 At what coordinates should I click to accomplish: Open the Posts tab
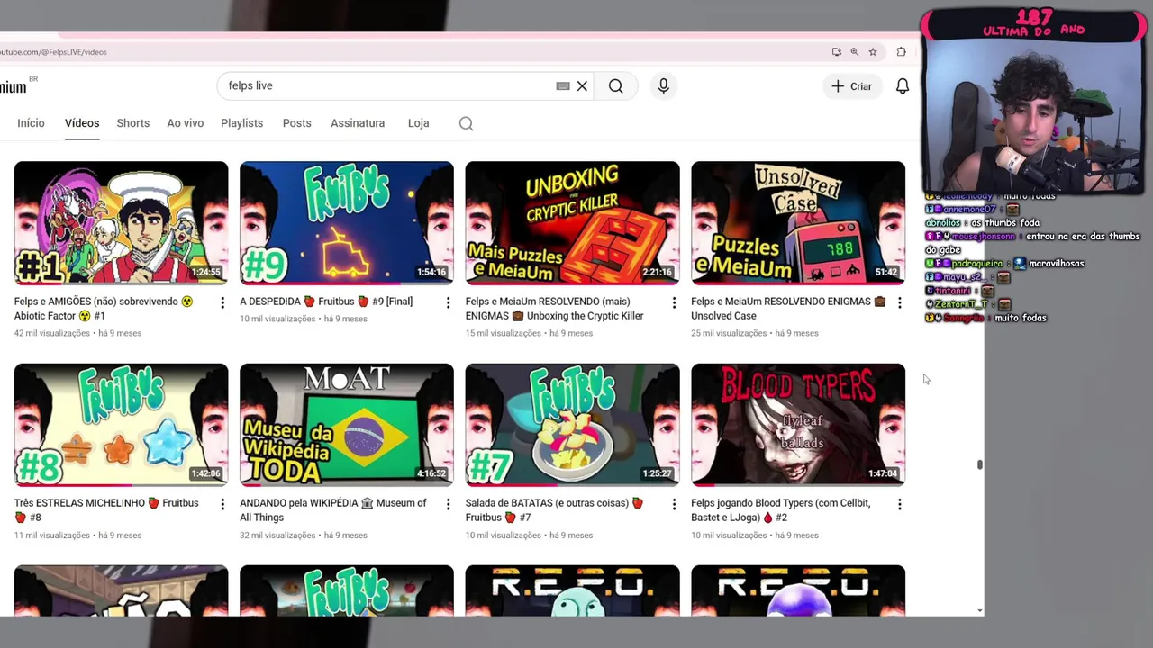(296, 123)
